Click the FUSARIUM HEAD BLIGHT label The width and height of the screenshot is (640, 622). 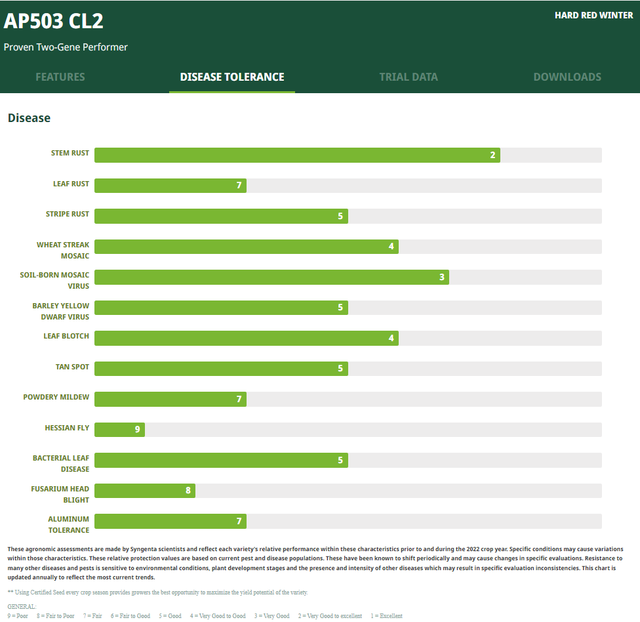(x=60, y=494)
